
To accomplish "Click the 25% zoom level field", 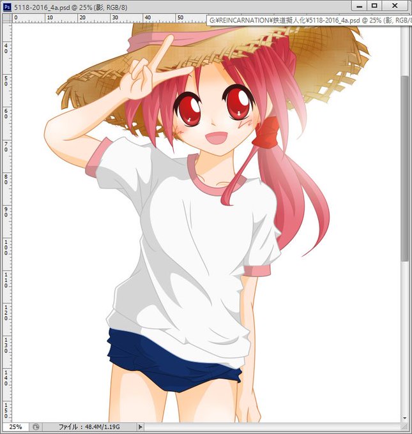I will tap(15, 427).
